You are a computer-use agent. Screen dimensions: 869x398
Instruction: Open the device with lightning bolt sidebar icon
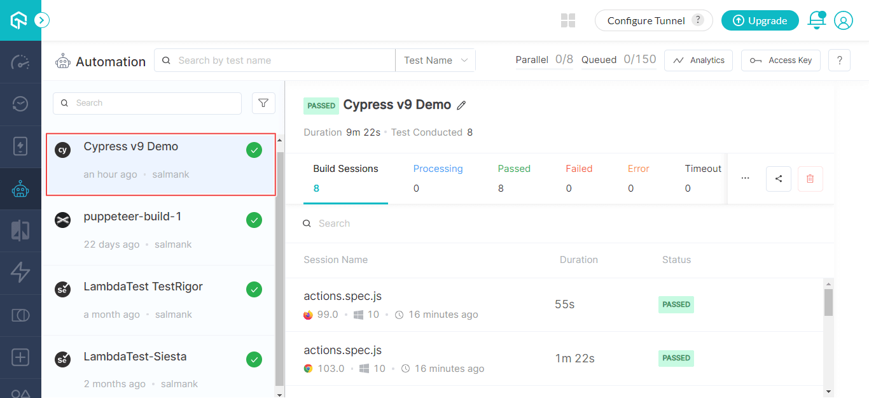pos(20,146)
